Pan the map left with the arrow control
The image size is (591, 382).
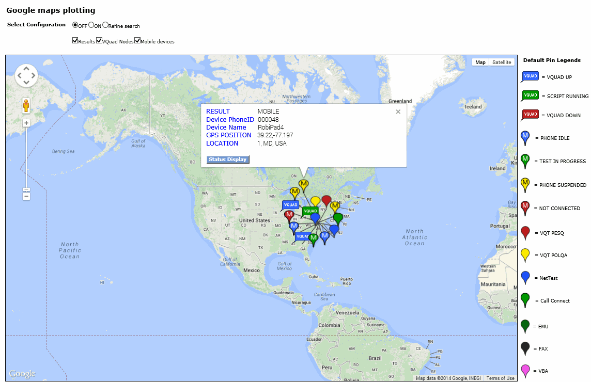click(20, 75)
